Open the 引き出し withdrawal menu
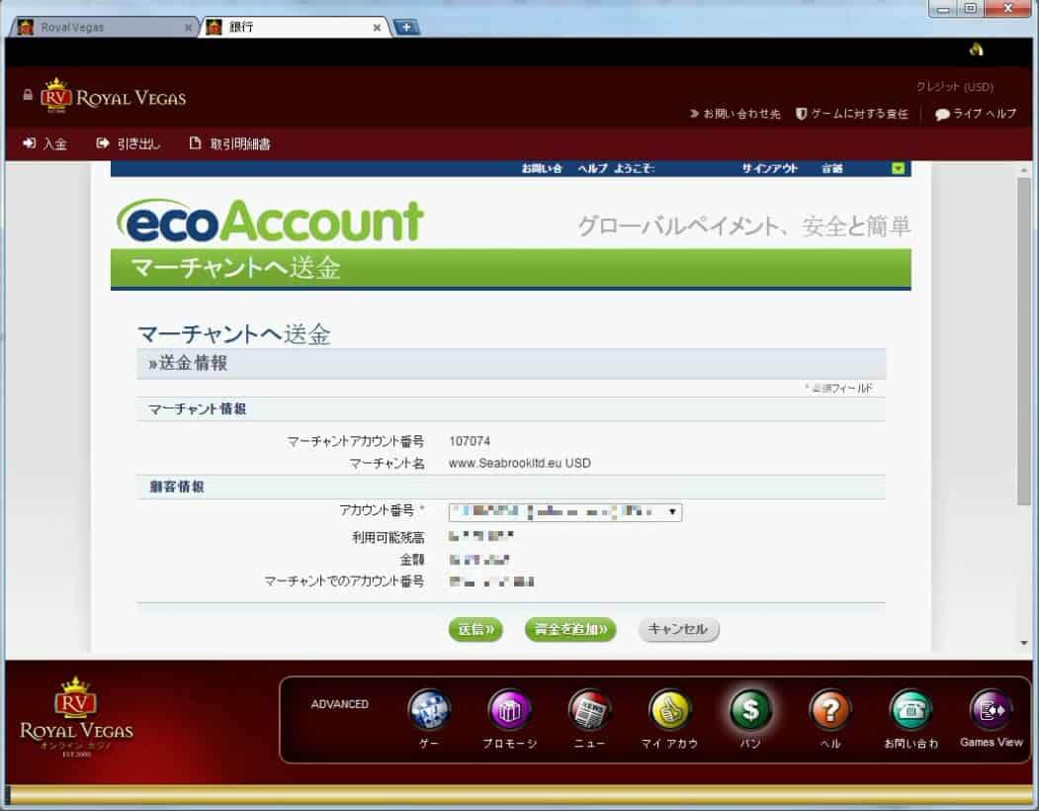 (x=129, y=144)
